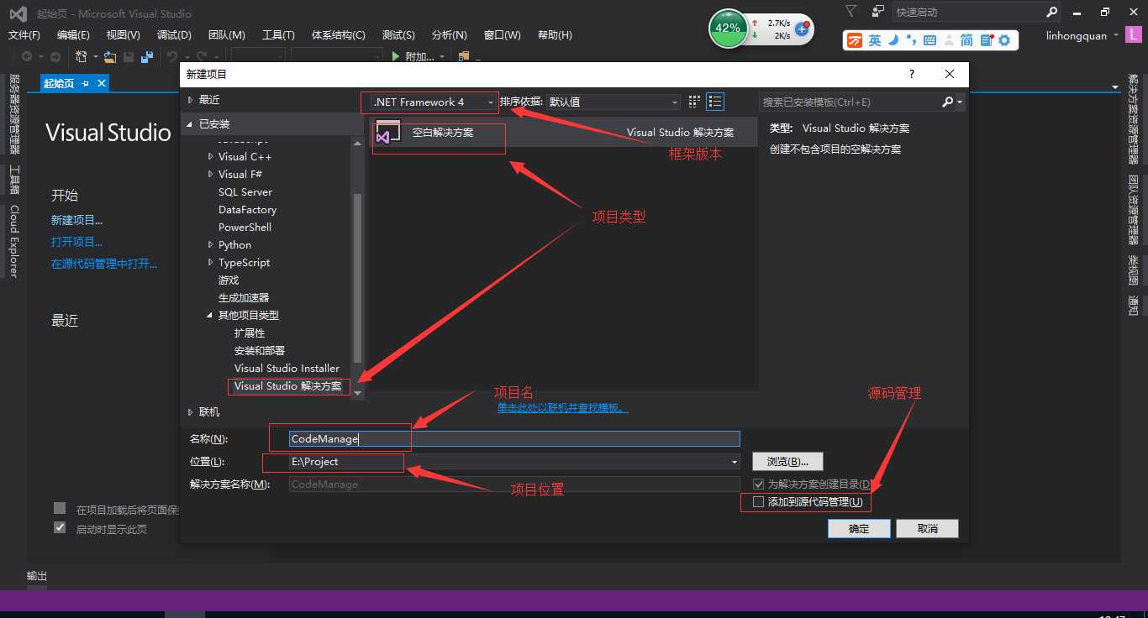
Task: Switch template view to medium icons
Action: 694,102
